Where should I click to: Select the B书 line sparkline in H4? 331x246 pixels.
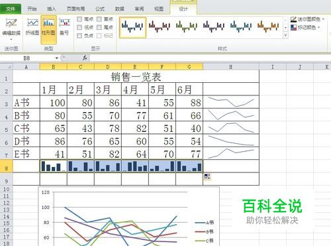pyautogui.click(x=231, y=115)
